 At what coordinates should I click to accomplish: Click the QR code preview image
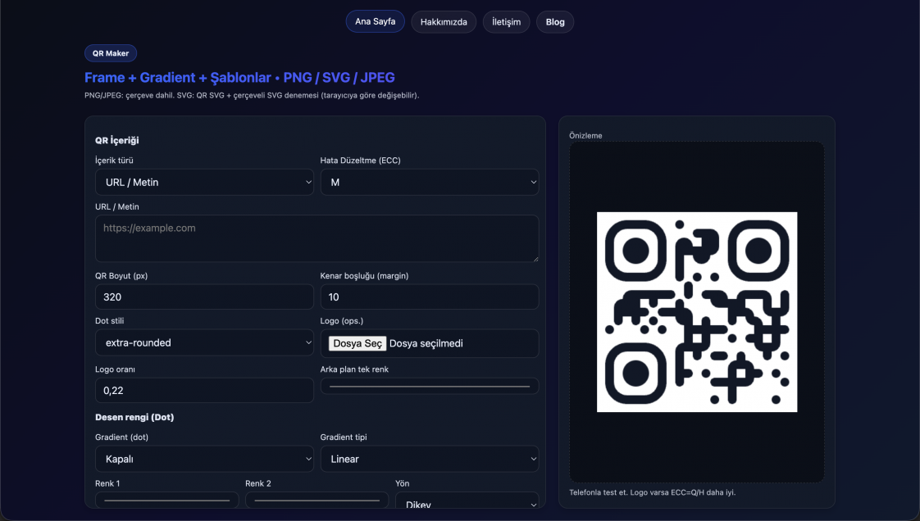coord(697,312)
